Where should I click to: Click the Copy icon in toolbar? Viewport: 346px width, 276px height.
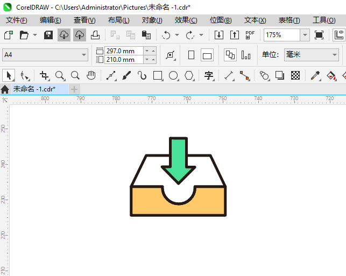tap(131, 35)
